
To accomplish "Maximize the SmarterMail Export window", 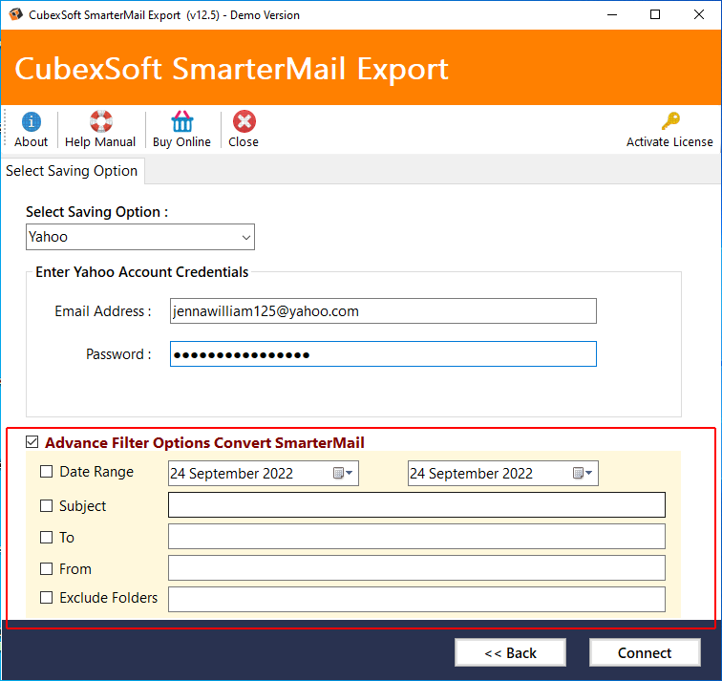I will click(655, 14).
